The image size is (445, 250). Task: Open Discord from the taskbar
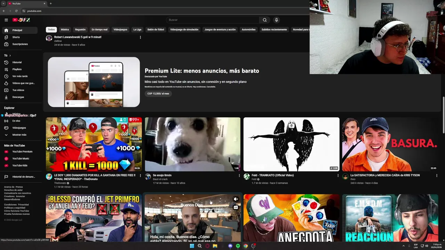click(230, 246)
